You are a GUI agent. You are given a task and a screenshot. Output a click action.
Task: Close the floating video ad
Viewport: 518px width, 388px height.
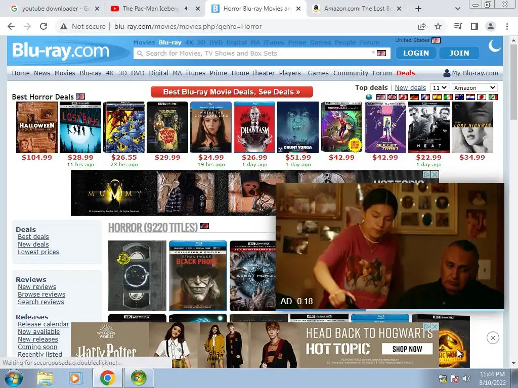click(x=493, y=338)
